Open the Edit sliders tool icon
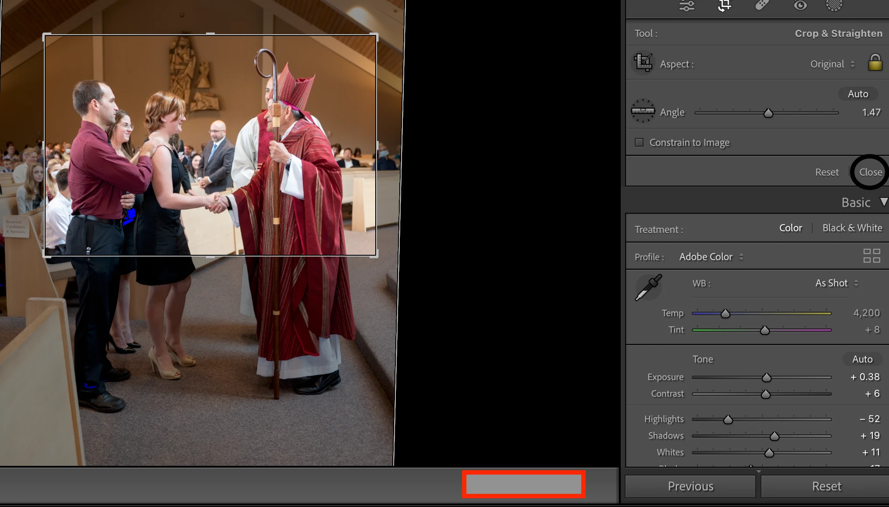889x507 pixels. tap(686, 6)
